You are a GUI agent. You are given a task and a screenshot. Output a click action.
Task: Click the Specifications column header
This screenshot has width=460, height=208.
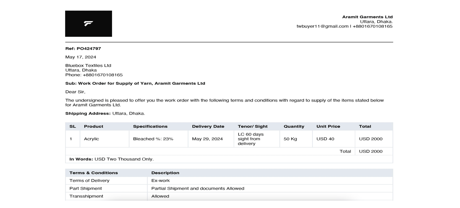(x=150, y=126)
